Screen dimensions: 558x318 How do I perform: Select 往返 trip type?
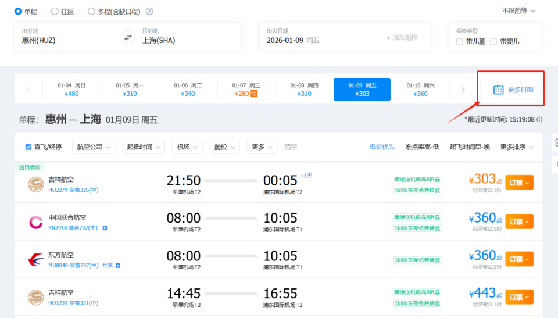(x=55, y=12)
